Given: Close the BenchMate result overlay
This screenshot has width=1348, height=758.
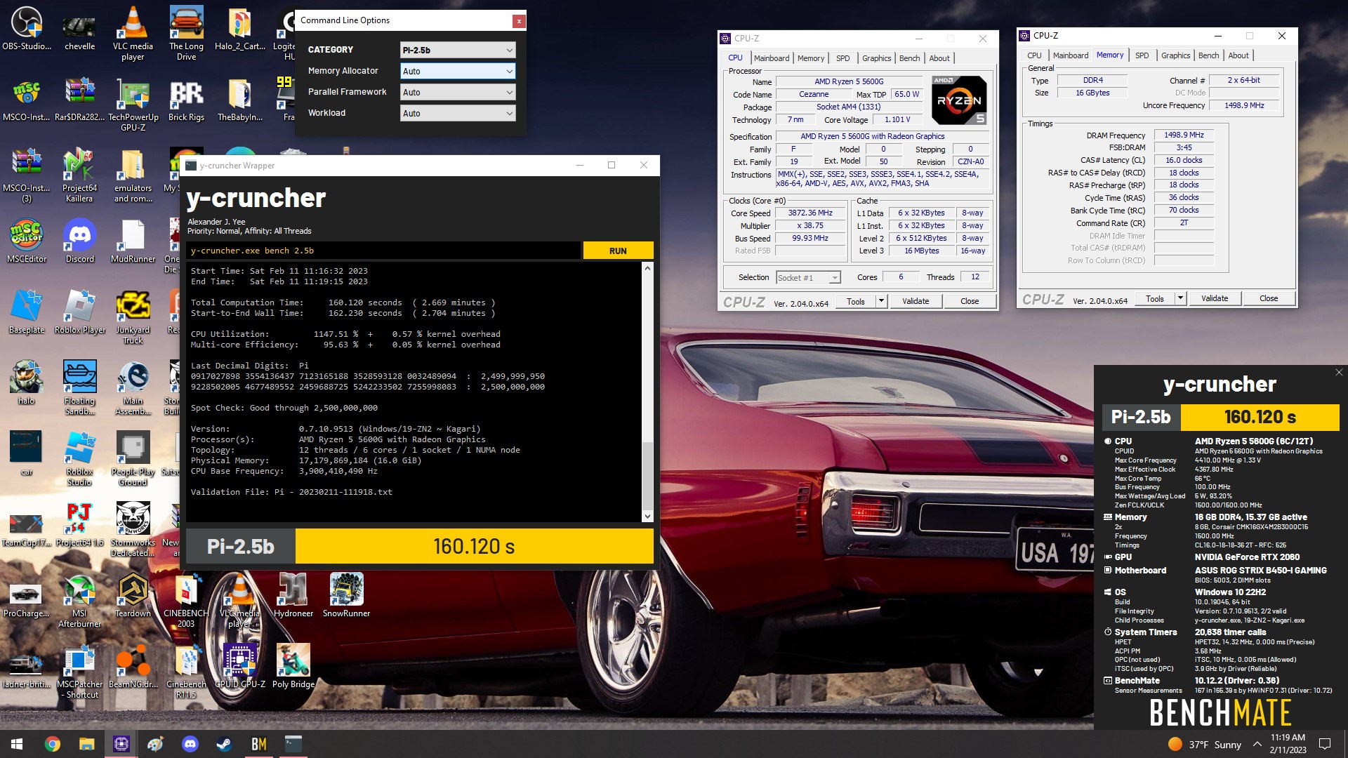Looking at the screenshot, I should pos(1339,373).
